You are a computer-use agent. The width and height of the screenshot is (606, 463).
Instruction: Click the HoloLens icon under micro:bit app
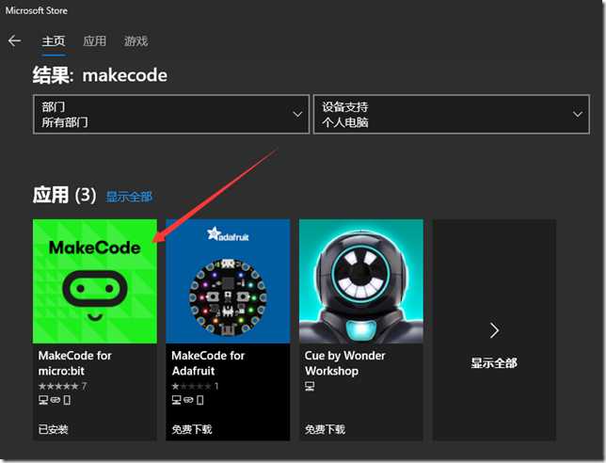tap(56, 400)
